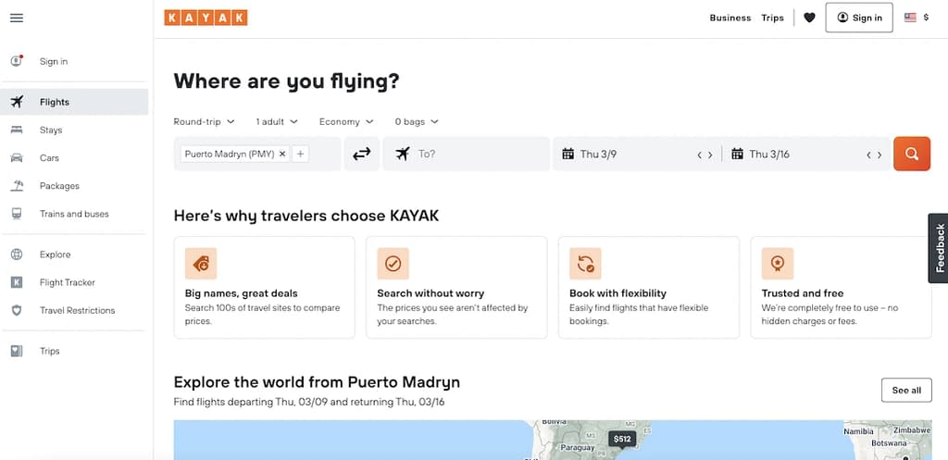Click the Thu 3/16 return date

(x=769, y=155)
